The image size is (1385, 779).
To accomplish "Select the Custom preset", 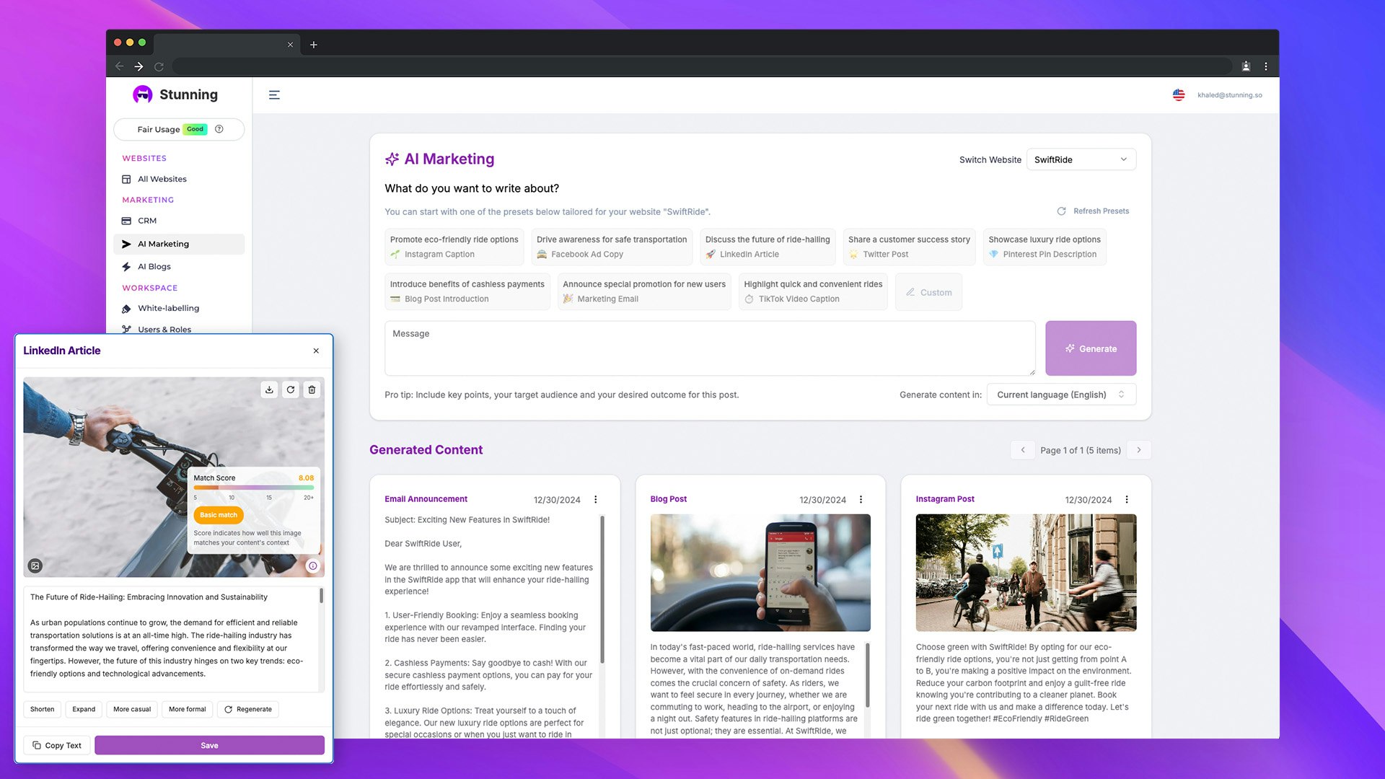I will tap(928, 292).
